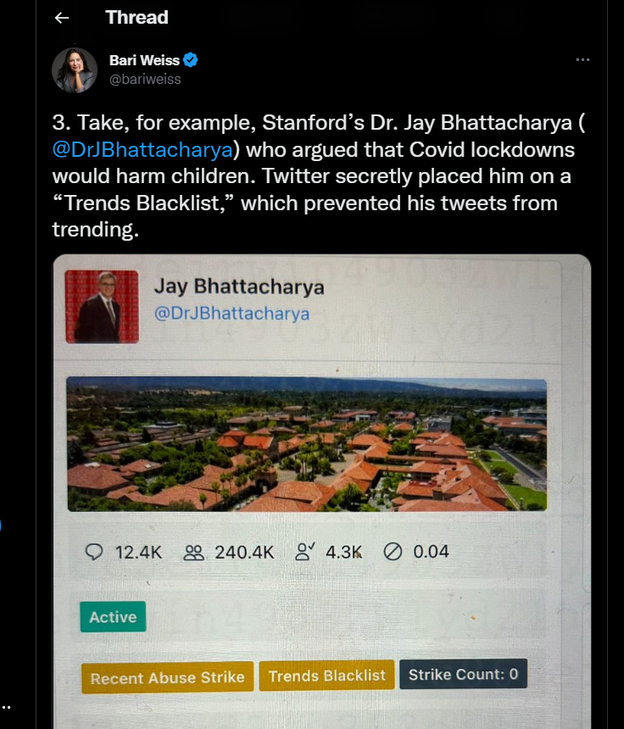This screenshot has height=729, width=624.
Task: Open Bari Weiss's profile picture
Action: coord(75,70)
